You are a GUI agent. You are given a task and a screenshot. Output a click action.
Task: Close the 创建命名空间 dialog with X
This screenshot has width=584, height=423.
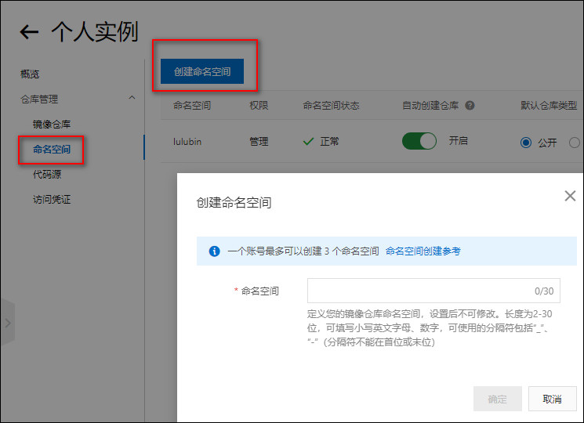pyautogui.click(x=570, y=196)
